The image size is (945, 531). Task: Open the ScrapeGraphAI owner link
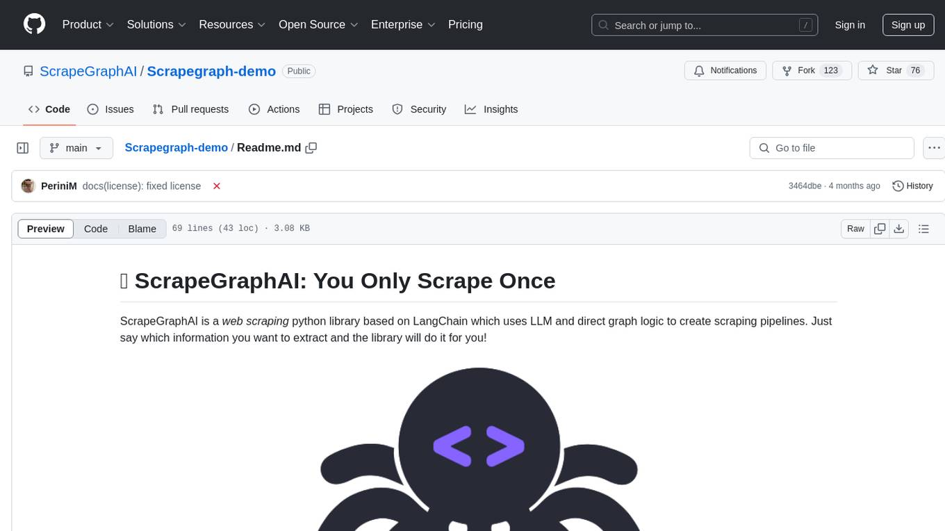89,71
